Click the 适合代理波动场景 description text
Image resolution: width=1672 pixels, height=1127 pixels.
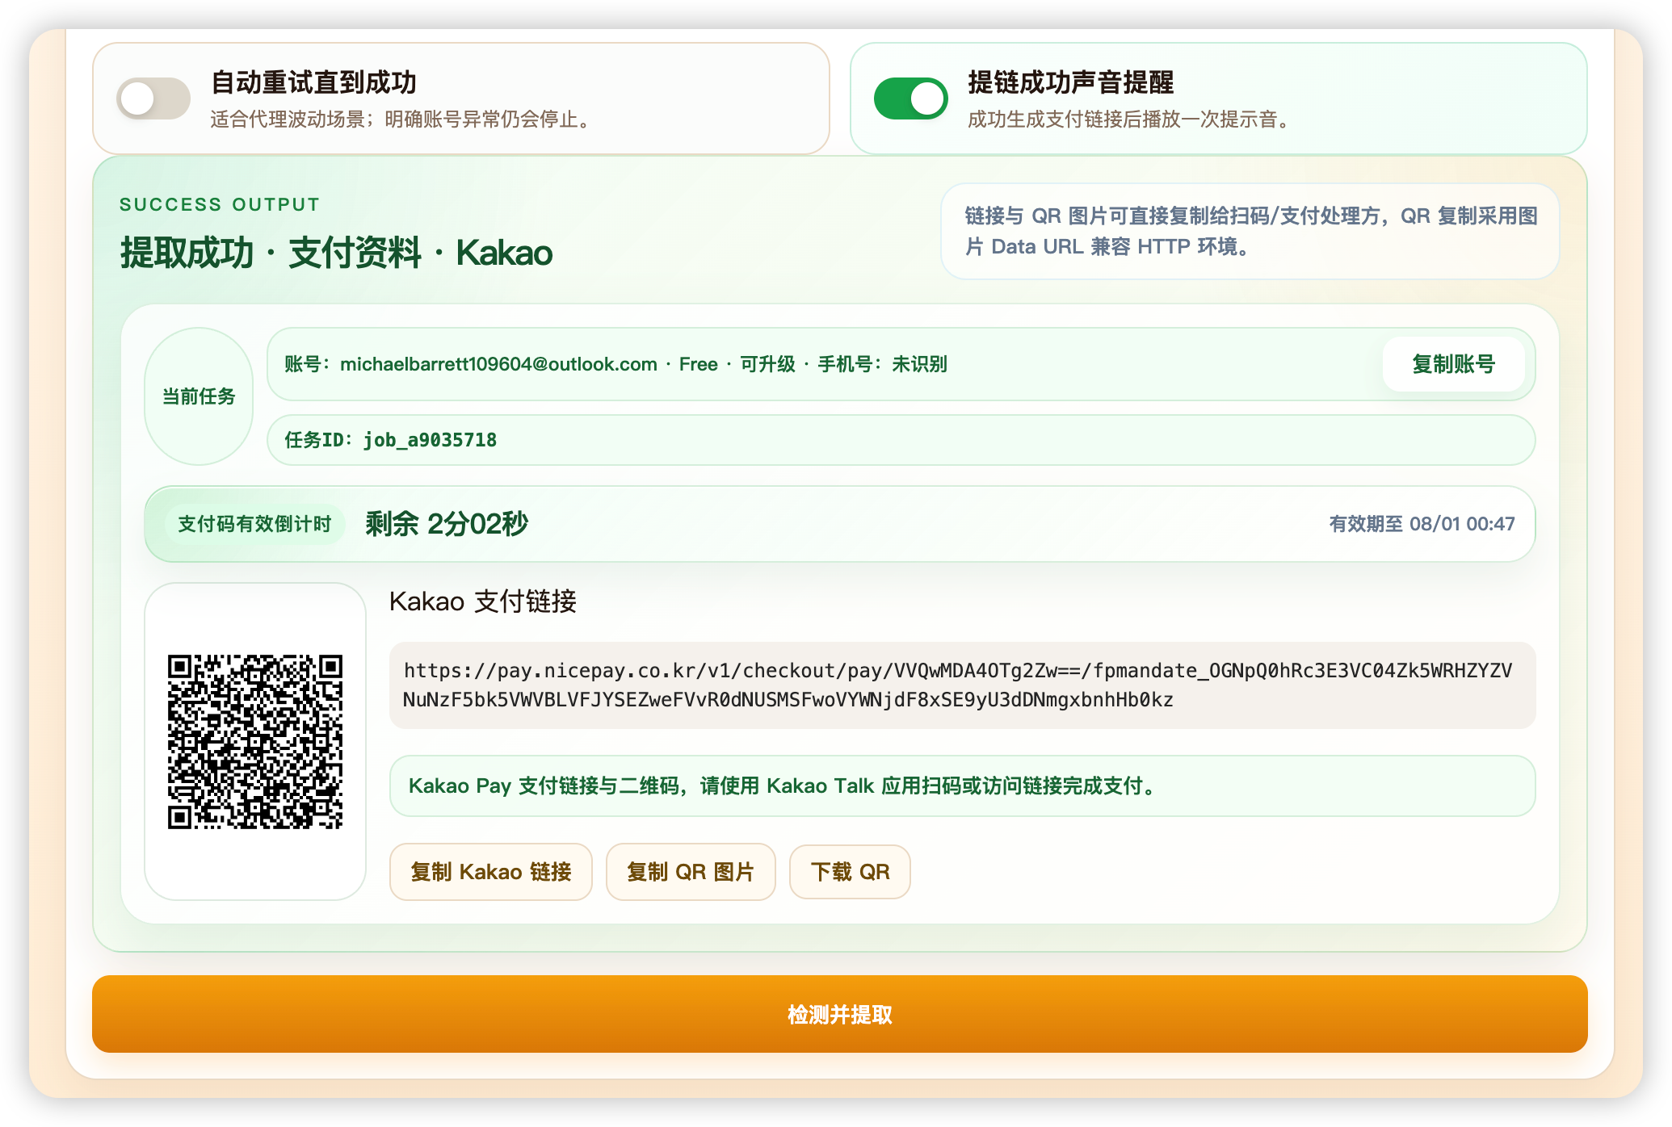pyautogui.click(x=403, y=119)
